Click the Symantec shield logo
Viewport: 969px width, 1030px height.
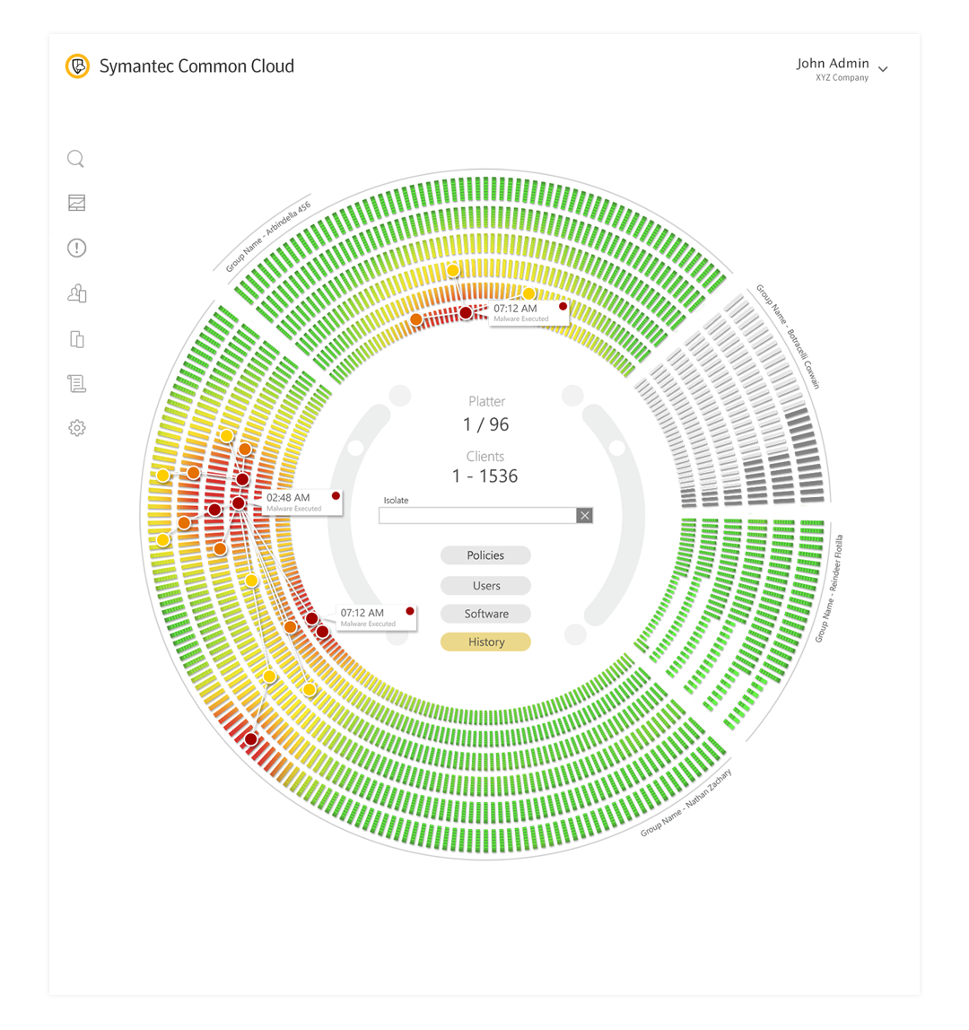[x=78, y=66]
